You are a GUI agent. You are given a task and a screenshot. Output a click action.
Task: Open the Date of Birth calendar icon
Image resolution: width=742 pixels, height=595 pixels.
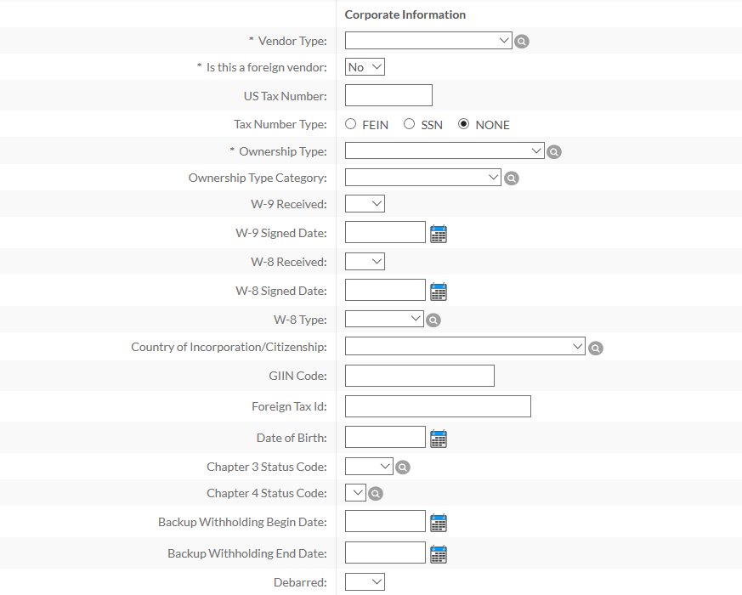pos(439,439)
